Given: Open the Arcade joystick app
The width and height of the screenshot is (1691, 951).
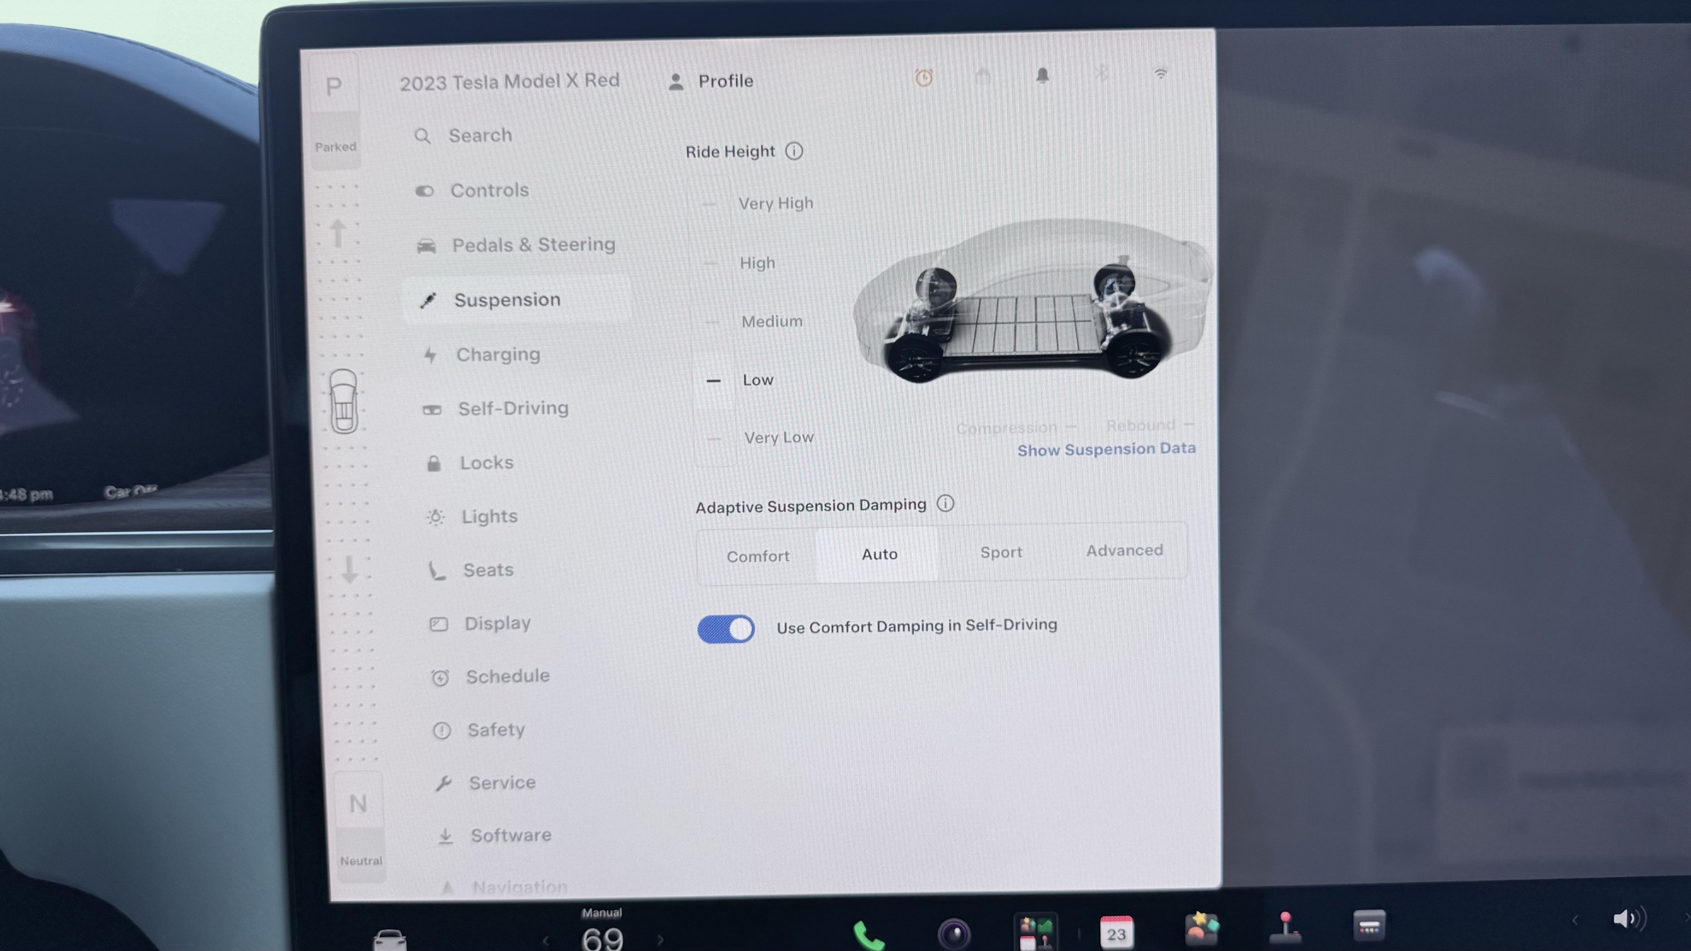Looking at the screenshot, I should 1285,927.
